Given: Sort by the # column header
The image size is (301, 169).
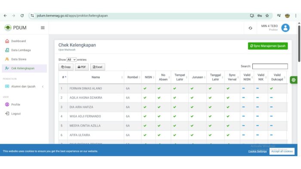Looking at the screenshot, I should pos(63,77).
